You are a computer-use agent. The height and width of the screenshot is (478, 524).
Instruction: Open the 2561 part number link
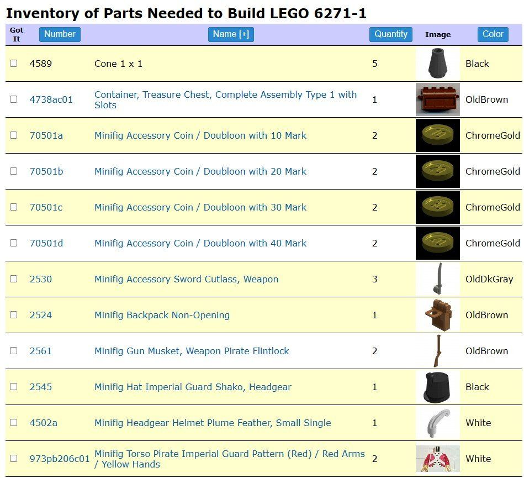pos(41,351)
